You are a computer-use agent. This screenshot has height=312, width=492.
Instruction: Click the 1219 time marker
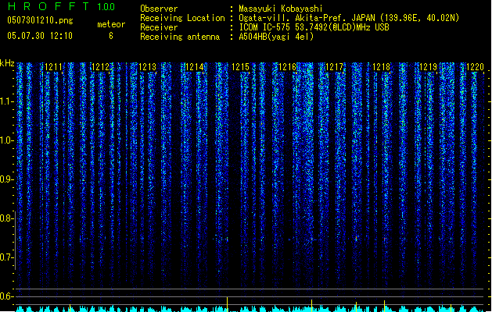[429, 67]
